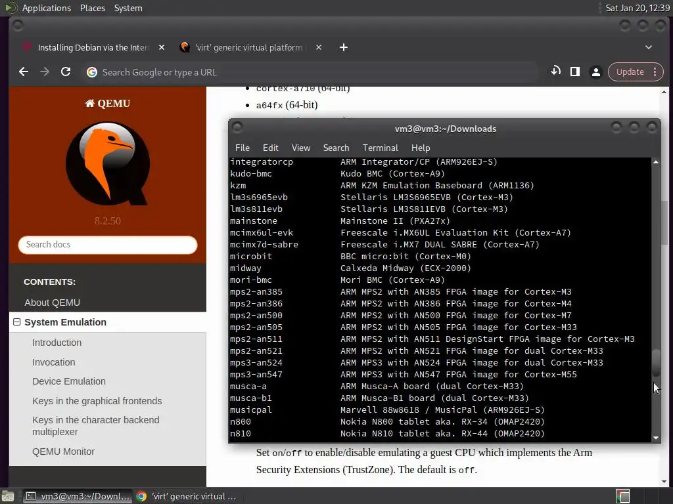Screen dimensions: 673x504
Task: Open the Introduction docs page
Action: 57,343
